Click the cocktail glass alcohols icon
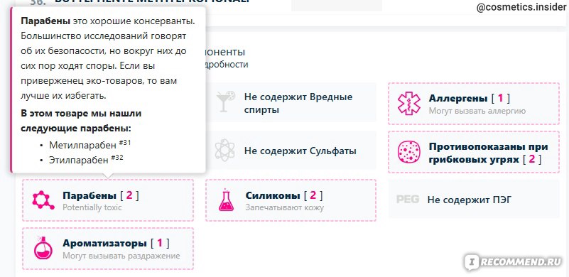Viewport: 569px width, 277px height. click(x=226, y=102)
